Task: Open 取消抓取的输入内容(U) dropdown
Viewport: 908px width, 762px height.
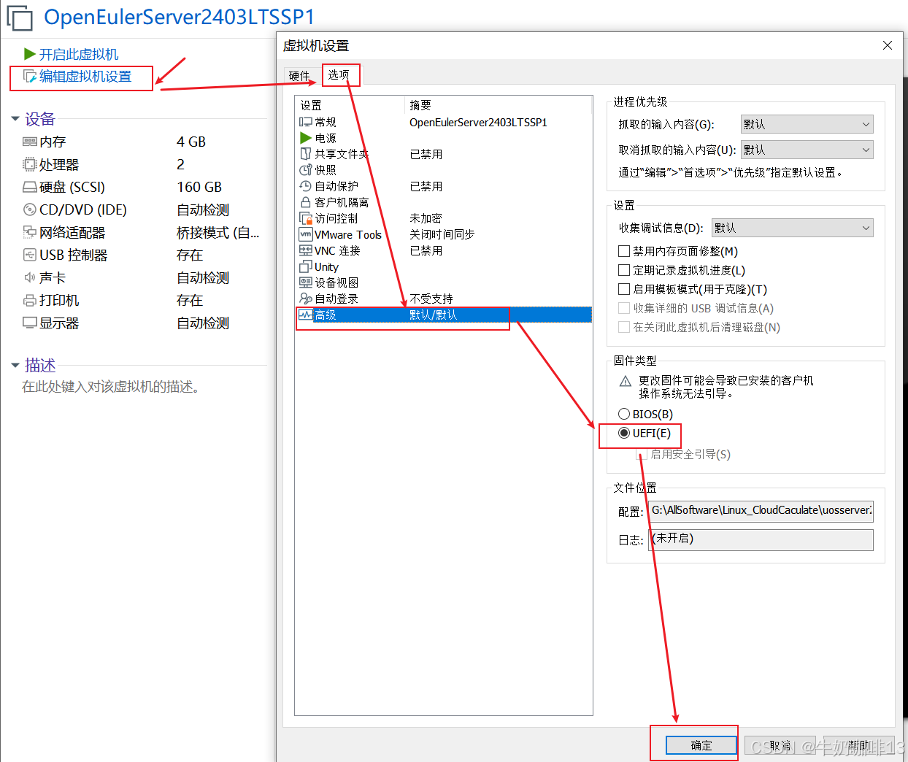Action: coord(807,150)
